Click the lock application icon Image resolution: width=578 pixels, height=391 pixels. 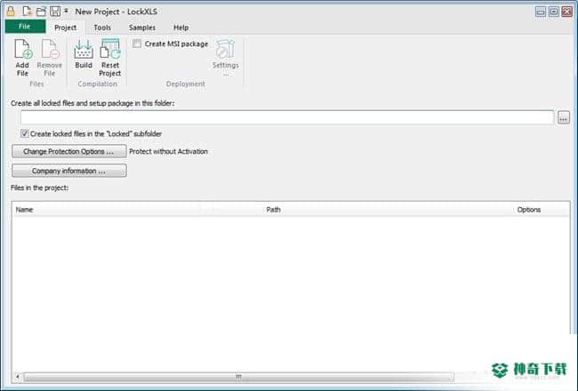coord(11,12)
